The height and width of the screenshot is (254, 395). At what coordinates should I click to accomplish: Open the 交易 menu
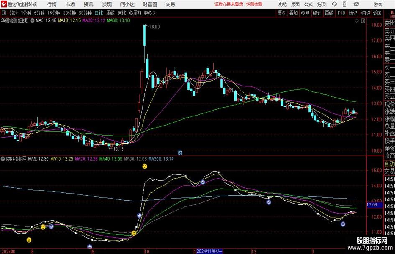[170, 4]
